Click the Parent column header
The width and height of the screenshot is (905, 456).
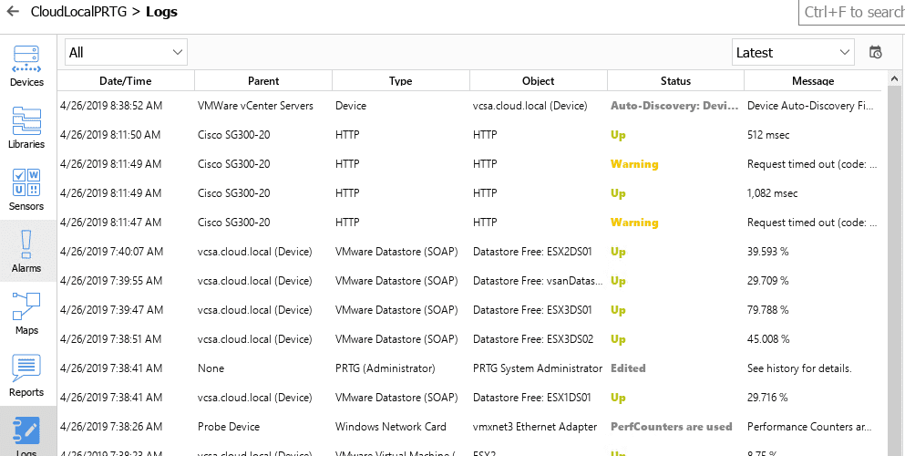coord(263,81)
